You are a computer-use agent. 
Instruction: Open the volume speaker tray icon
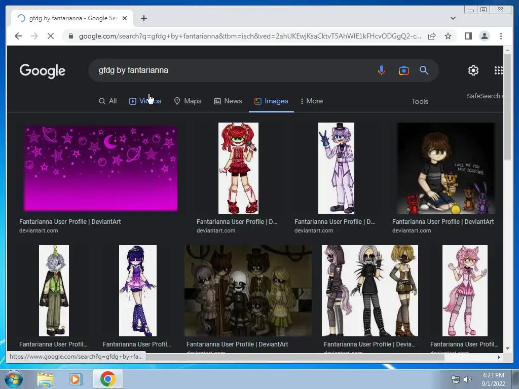tap(468, 379)
